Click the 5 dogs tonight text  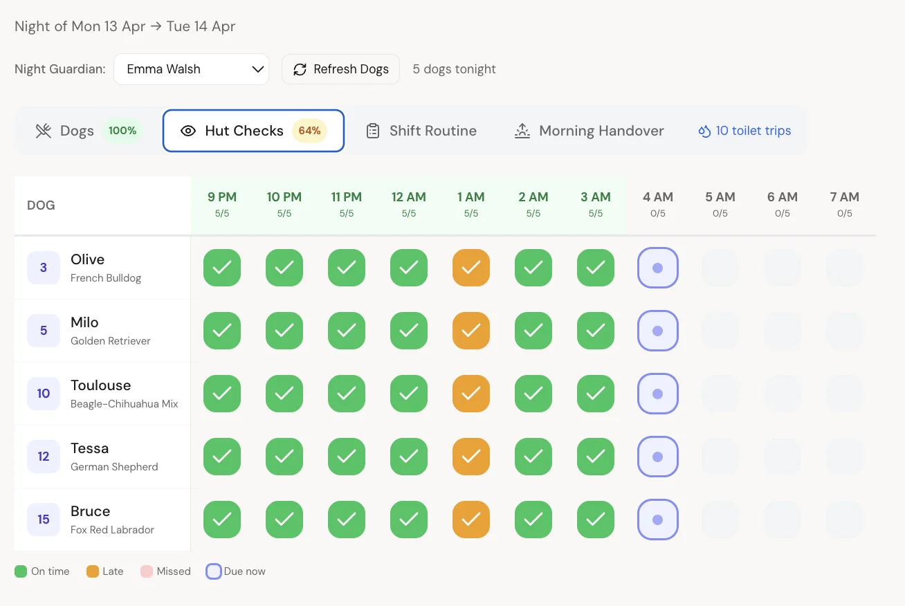pyautogui.click(x=455, y=69)
